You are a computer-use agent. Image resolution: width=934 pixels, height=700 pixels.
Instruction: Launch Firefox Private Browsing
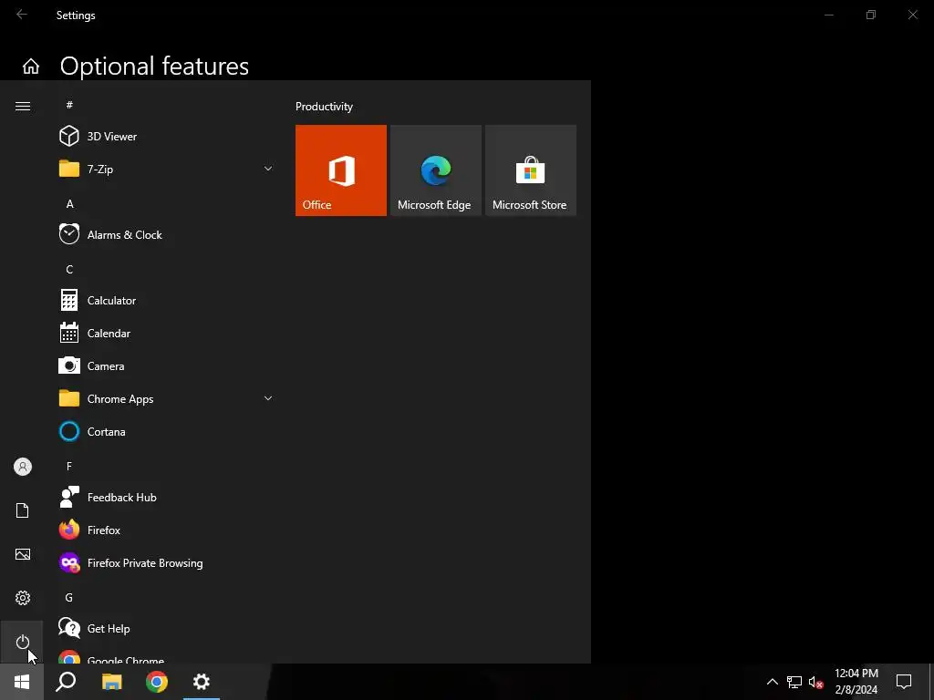[166, 563]
